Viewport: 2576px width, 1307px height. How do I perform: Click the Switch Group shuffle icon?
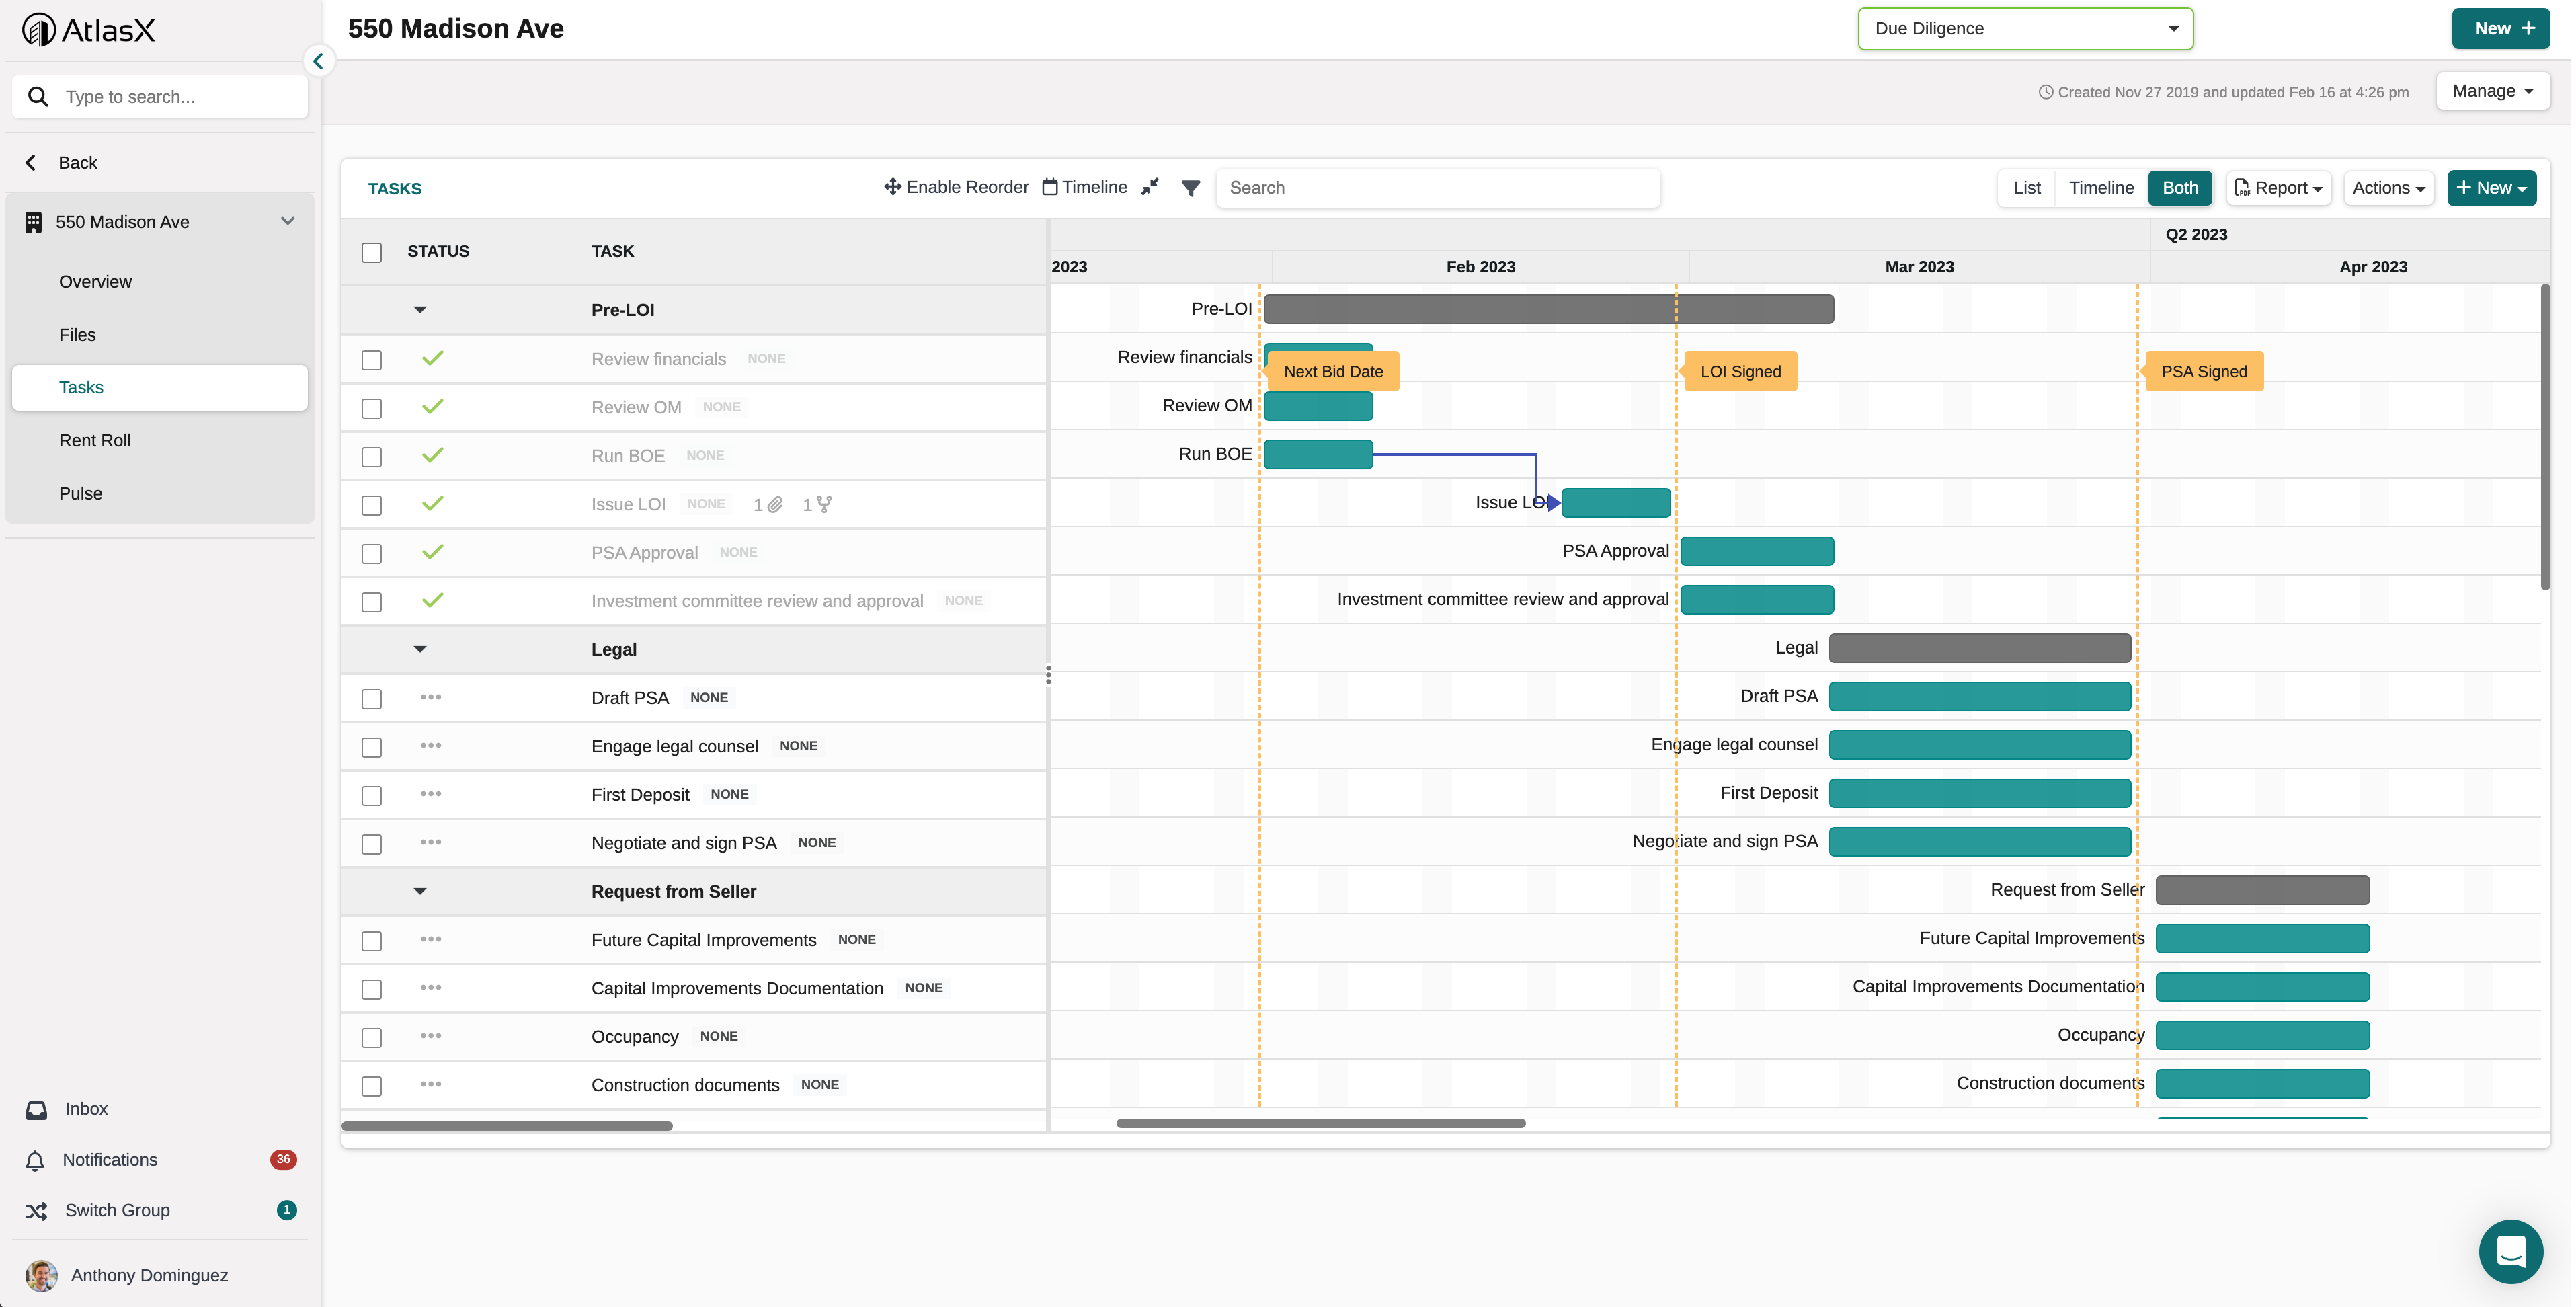point(36,1211)
